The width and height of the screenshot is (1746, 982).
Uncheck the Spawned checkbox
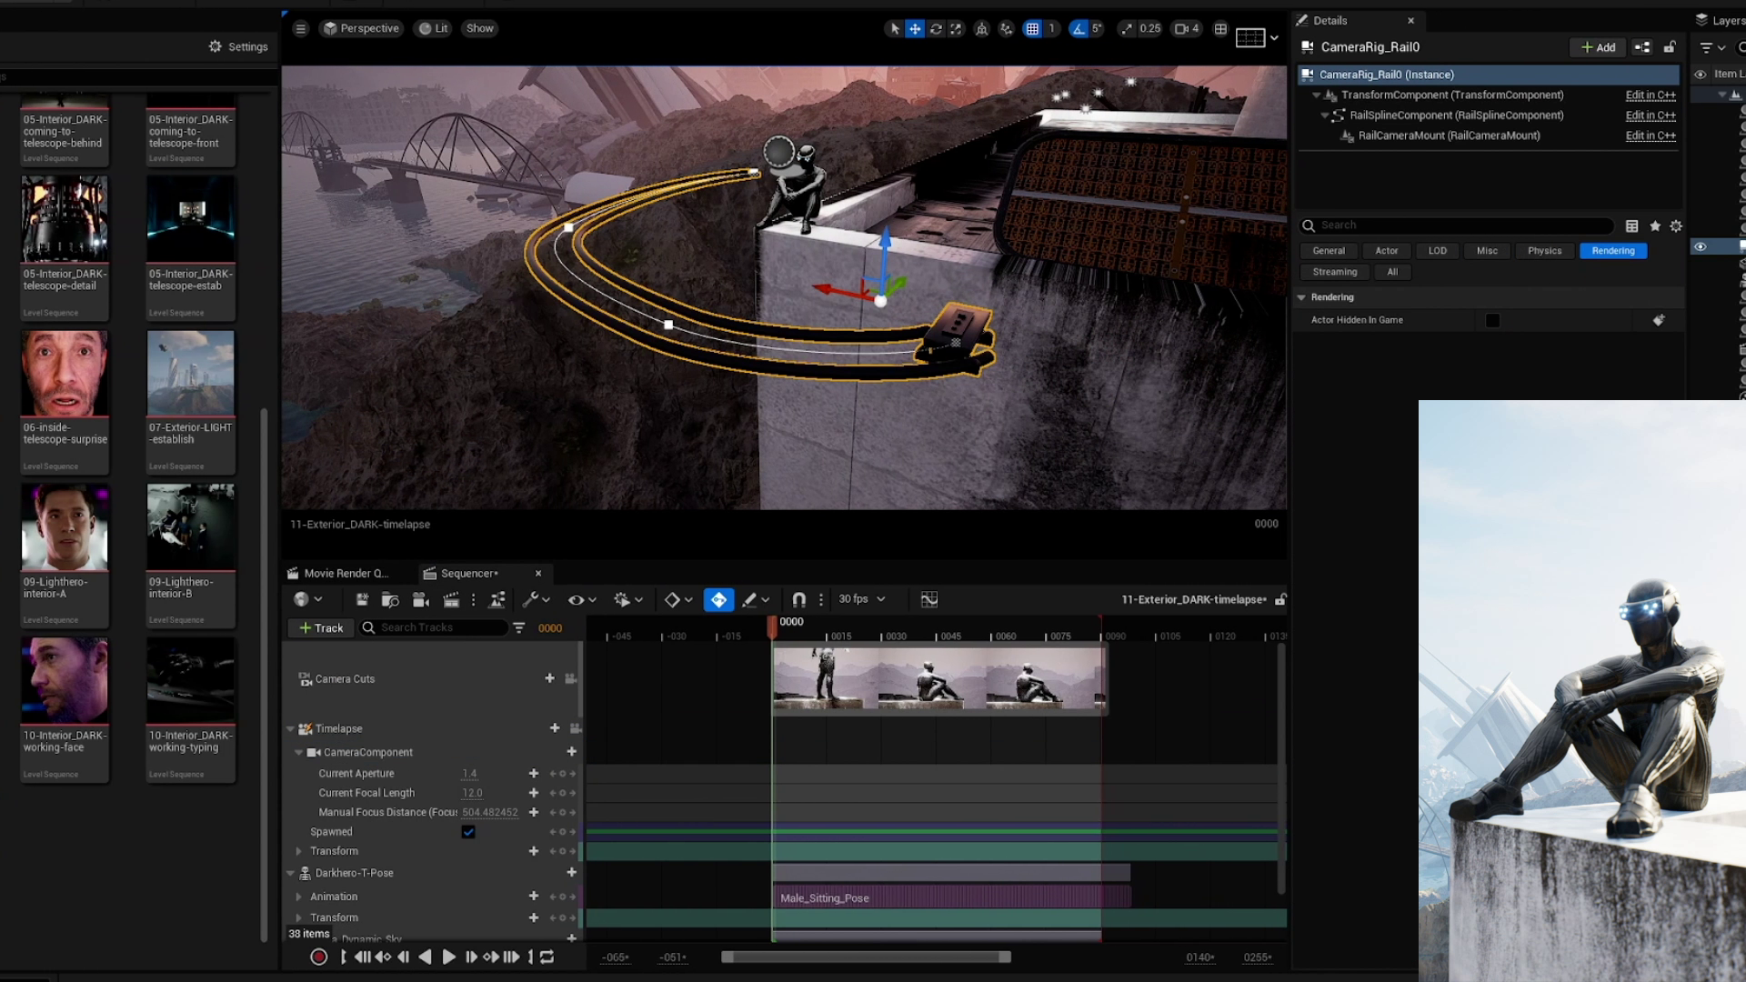pos(468,832)
